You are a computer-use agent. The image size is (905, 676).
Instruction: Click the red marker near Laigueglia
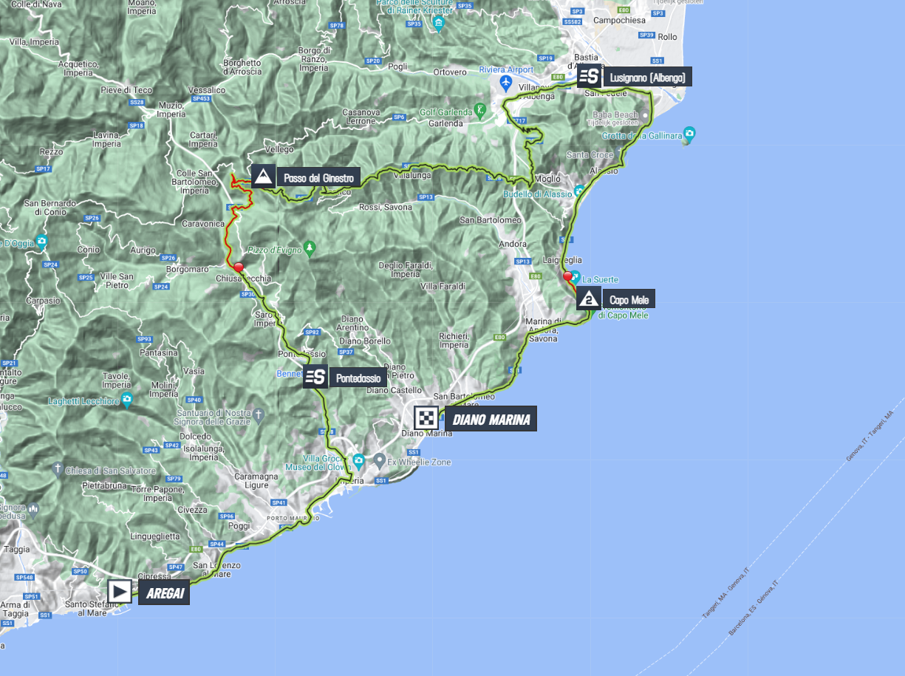[x=568, y=277]
